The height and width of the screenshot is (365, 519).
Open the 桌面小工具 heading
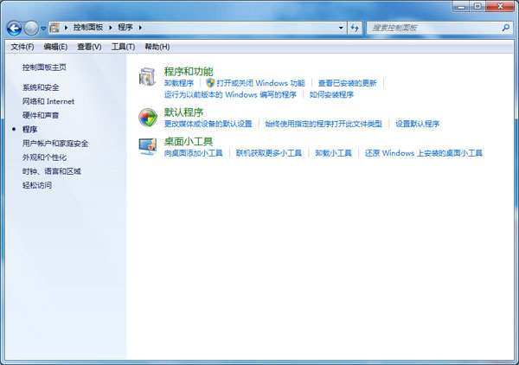coord(189,142)
